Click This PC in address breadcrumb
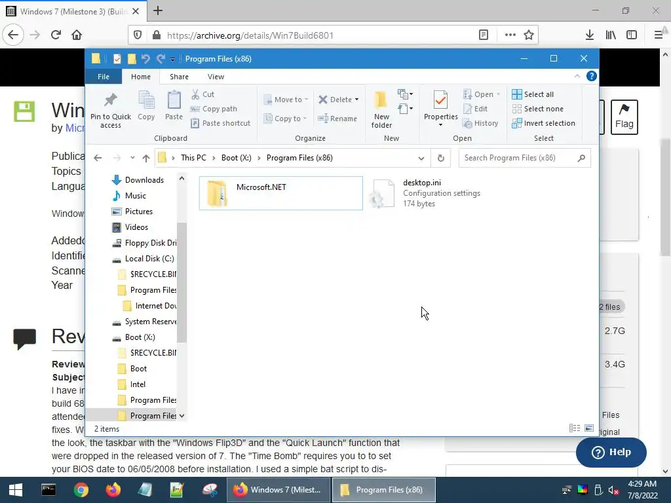 click(193, 158)
